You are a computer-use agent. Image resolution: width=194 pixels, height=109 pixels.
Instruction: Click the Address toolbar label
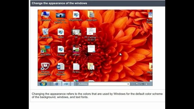[x=83, y=84]
